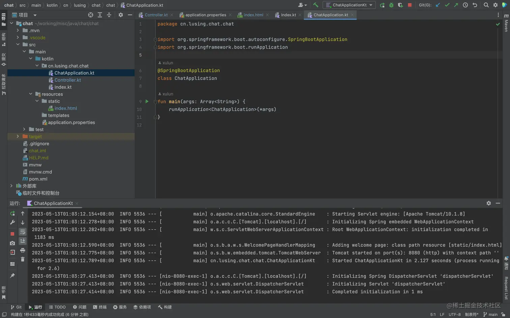Select pom.xml in the project tree

(x=38, y=179)
